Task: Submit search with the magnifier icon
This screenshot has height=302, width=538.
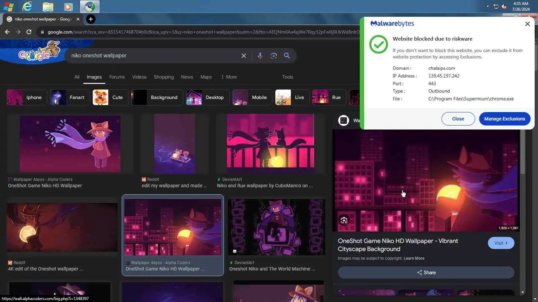Action: (x=287, y=56)
